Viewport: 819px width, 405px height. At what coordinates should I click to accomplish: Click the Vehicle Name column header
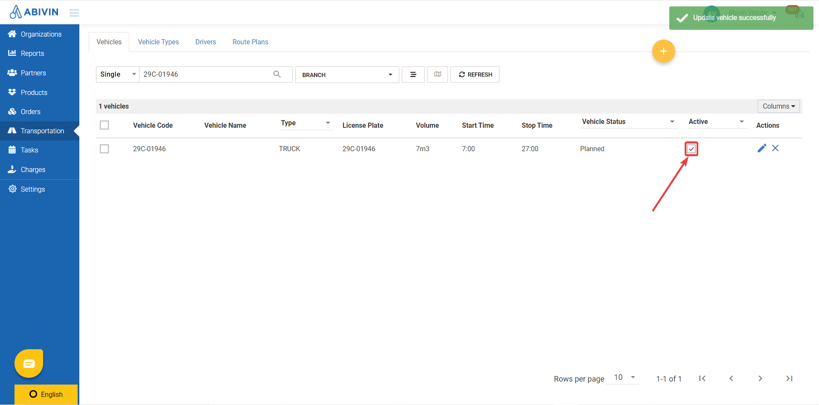(225, 125)
